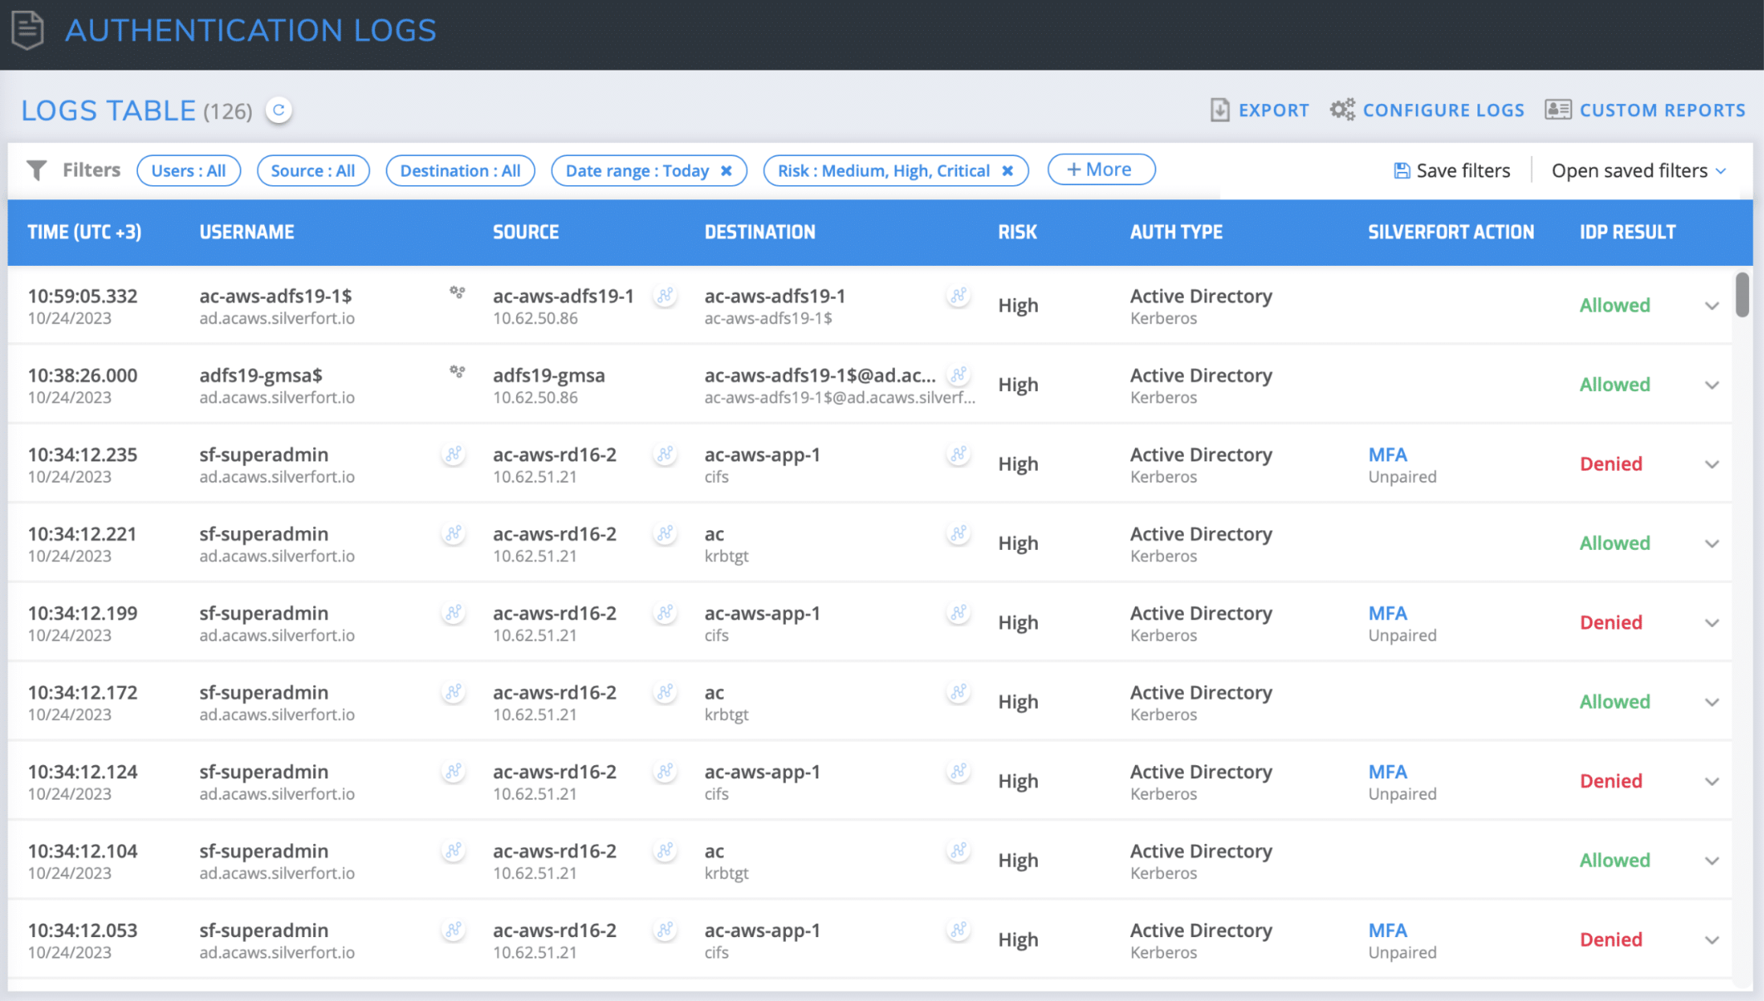Expand the sf-superadmin denied entry at 10:34:12.235
This screenshot has width=1764, height=1001.
(1713, 463)
